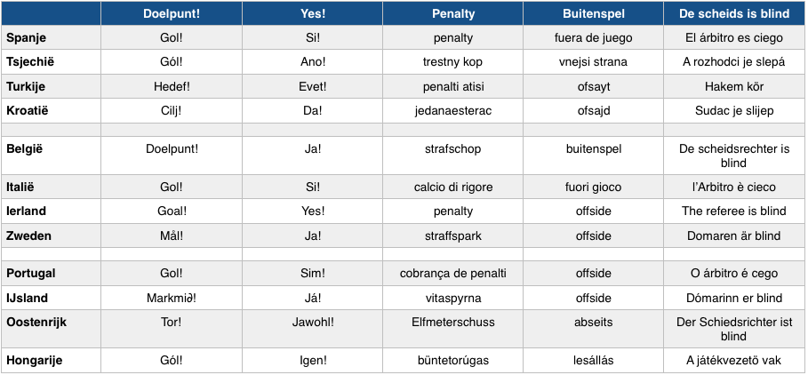This screenshot has height=375, width=808.
Task: Click the "De scheids is blind" header
Action: [x=733, y=14]
